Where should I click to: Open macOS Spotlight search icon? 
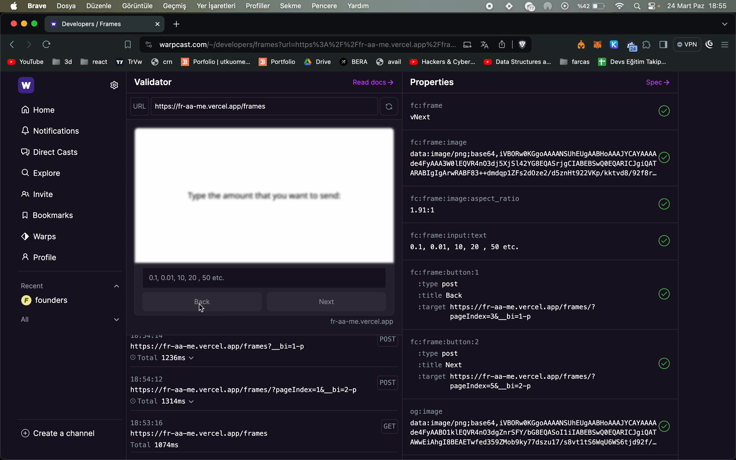637,6
